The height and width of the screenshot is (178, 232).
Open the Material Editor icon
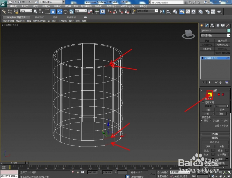(x=200, y=11)
